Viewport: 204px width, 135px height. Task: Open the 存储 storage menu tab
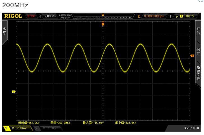coord(198,31)
